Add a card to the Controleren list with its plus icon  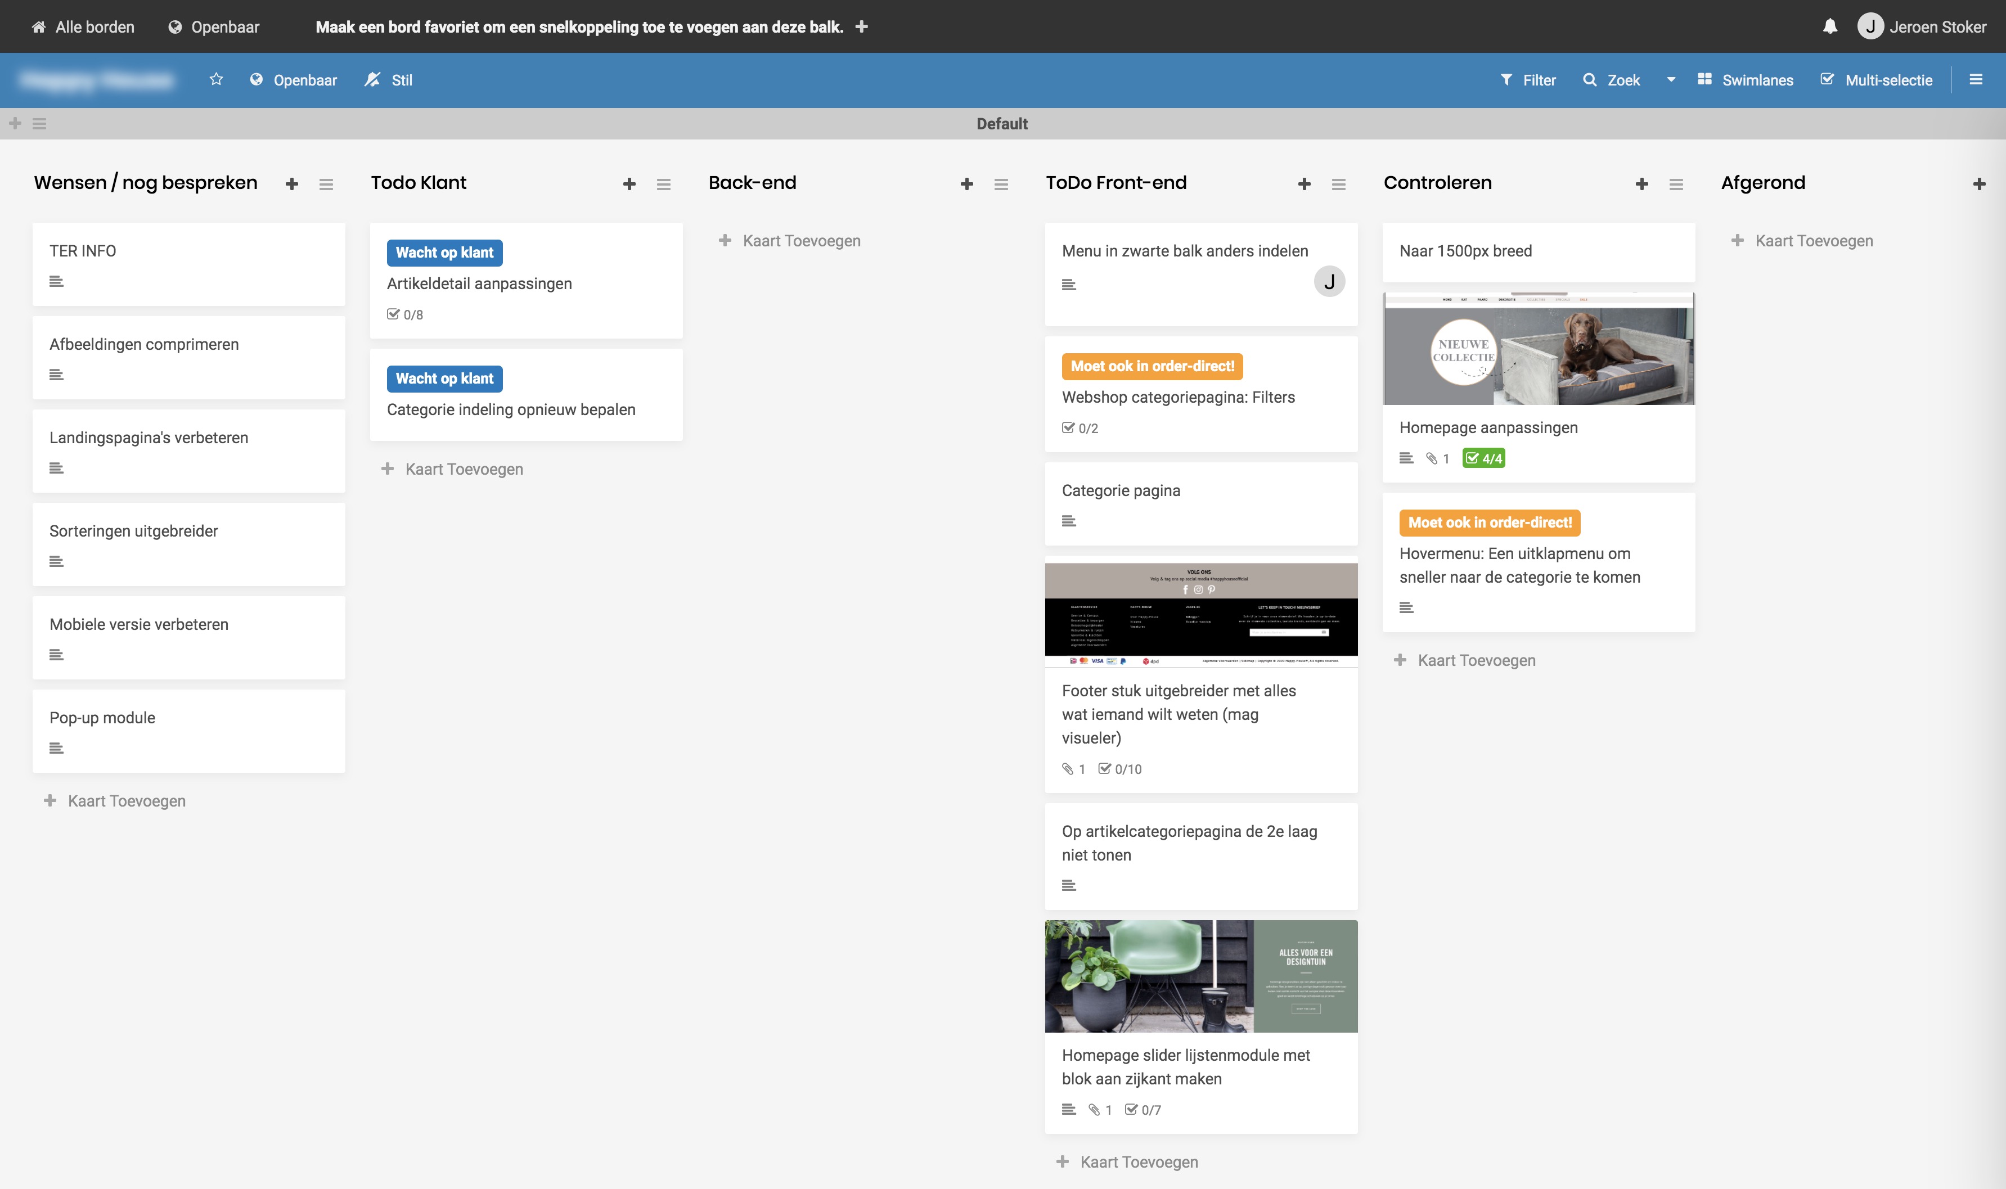click(x=1641, y=184)
